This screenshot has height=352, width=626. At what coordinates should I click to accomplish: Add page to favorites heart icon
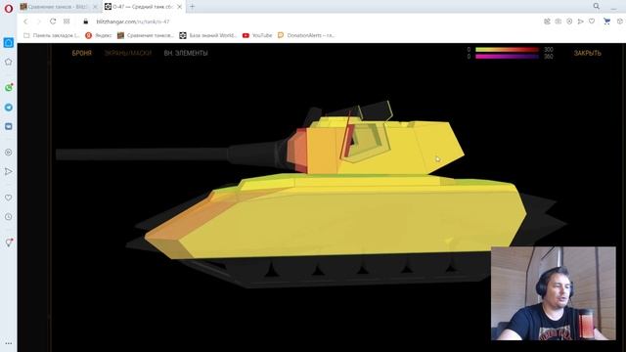pyautogui.click(x=592, y=22)
